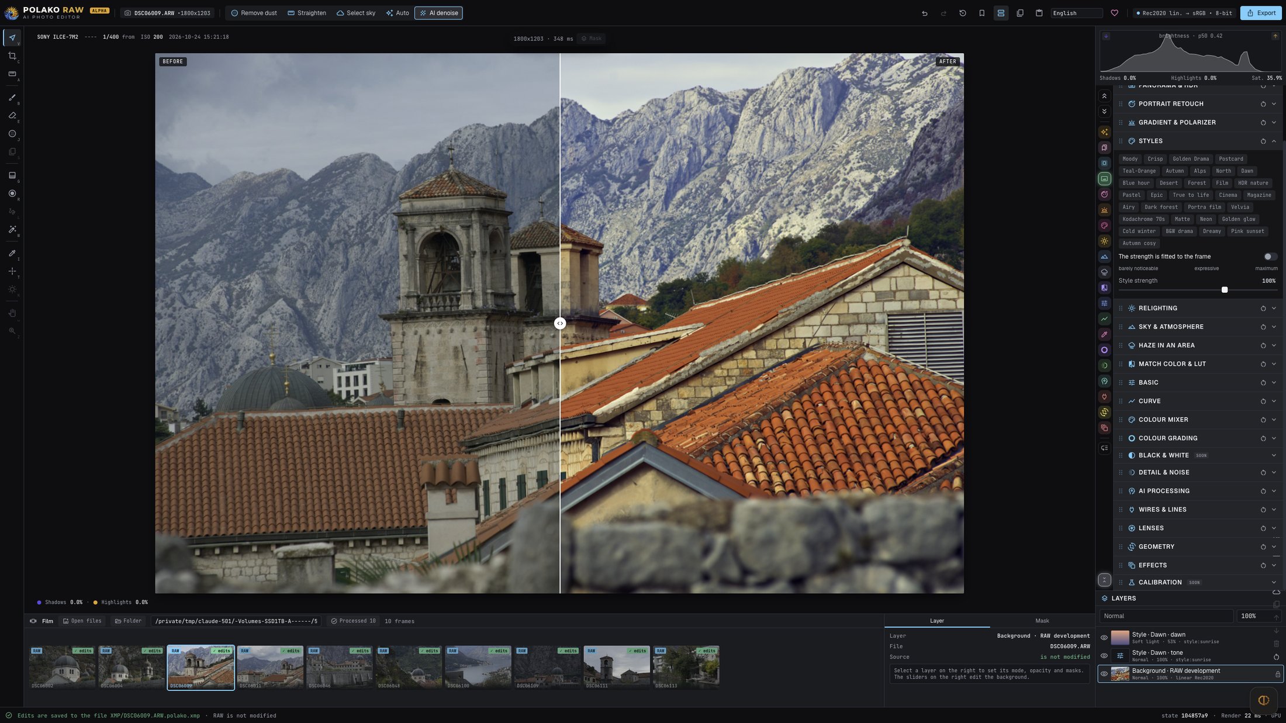
Task: Collapse the Styles panel chevron
Action: click(1274, 141)
